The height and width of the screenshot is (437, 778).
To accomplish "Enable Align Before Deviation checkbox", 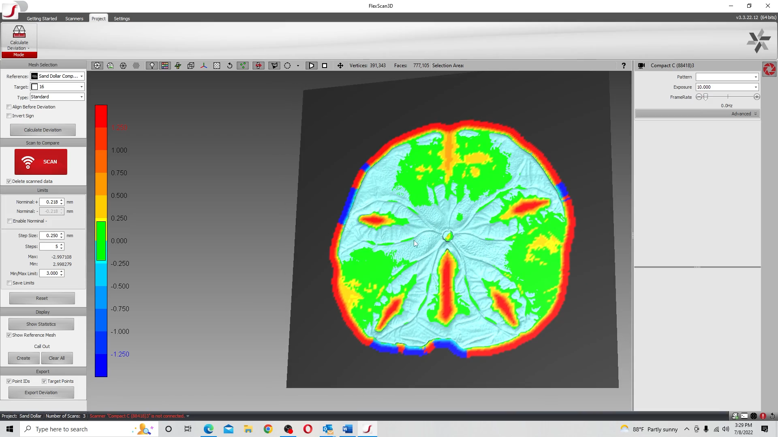I will pos(9,107).
